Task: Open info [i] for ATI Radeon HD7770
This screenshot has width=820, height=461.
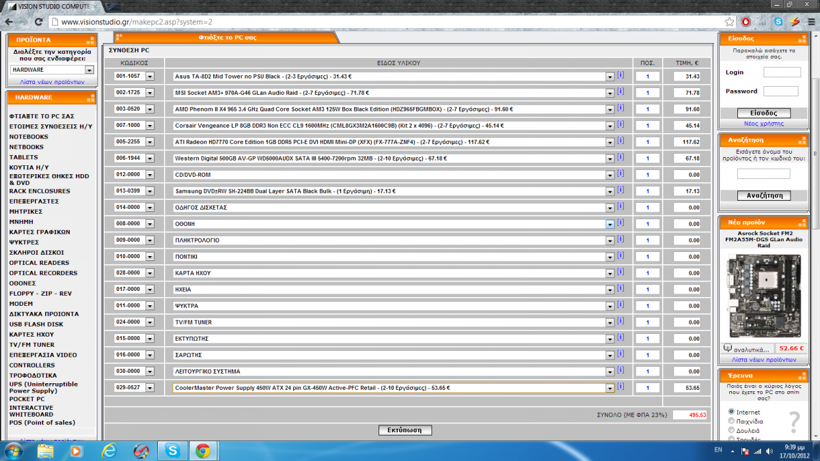Action: pos(620,141)
